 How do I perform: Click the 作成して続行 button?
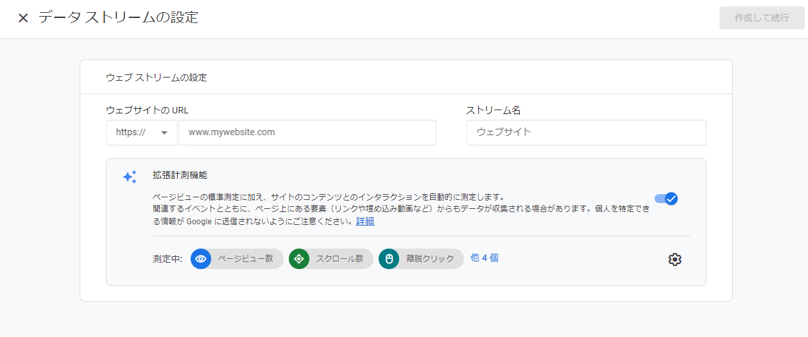tap(762, 18)
